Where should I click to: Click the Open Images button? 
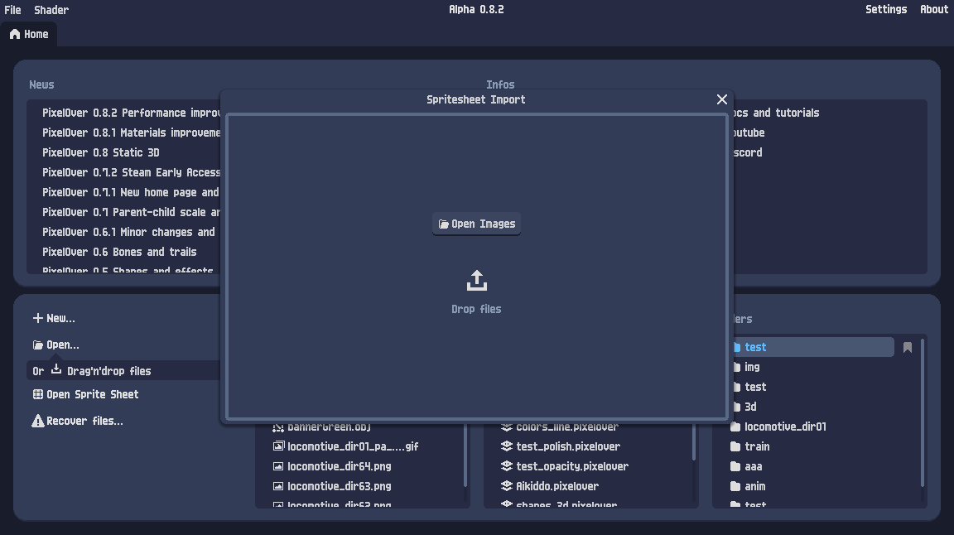point(476,224)
